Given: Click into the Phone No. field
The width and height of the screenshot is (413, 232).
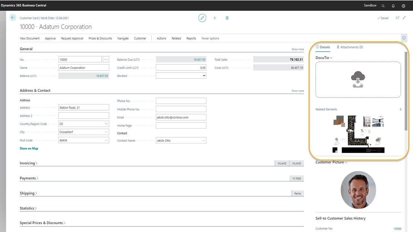Looking at the screenshot, I should click(181, 101).
